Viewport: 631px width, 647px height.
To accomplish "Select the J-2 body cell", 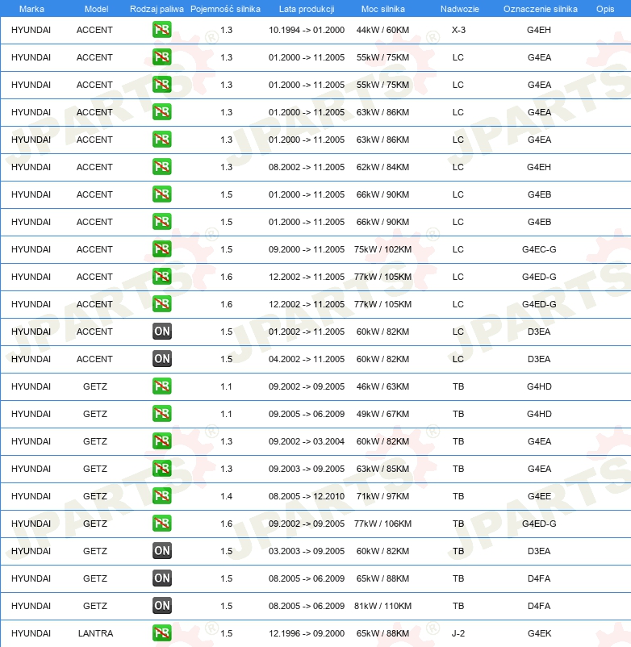I will [x=458, y=633].
